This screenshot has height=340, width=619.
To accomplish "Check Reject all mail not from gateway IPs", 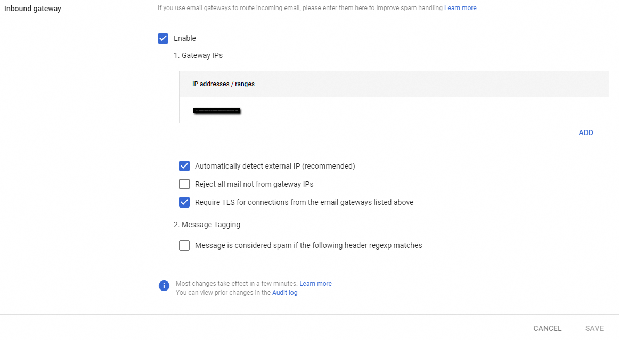I will pyautogui.click(x=184, y=184).
